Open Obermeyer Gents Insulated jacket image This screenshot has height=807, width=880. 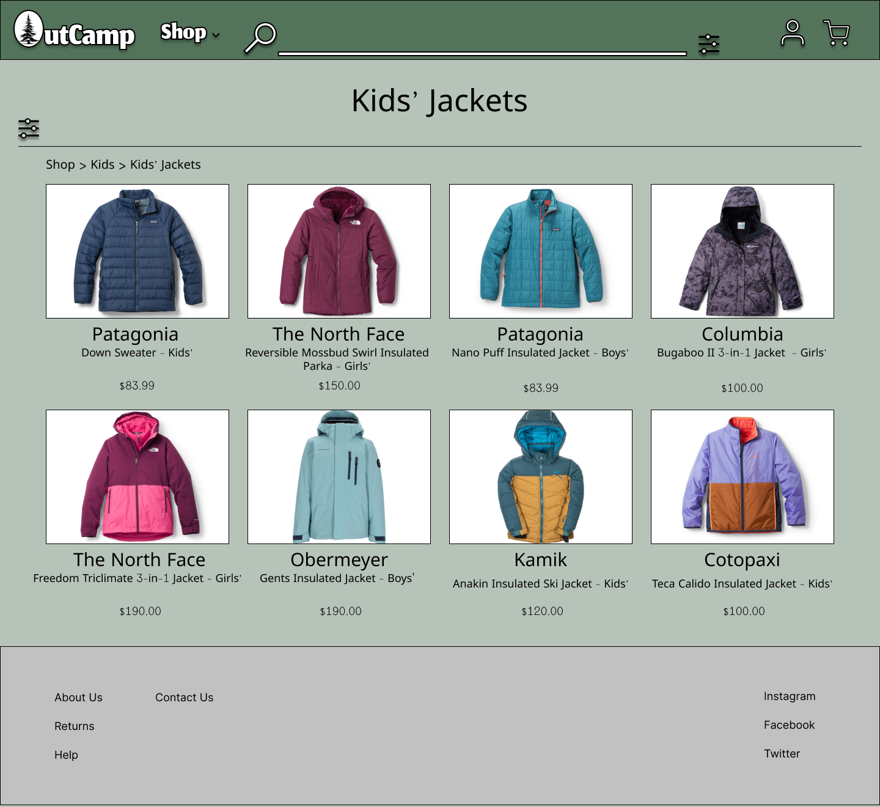(339, 477)
